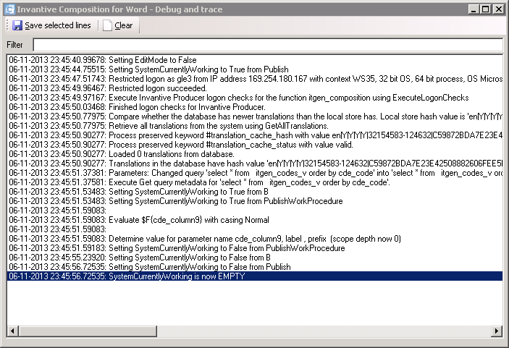The image size is (509, 348).
Task: Click the toolbar drag grip handle
Action: coord(7,25)
